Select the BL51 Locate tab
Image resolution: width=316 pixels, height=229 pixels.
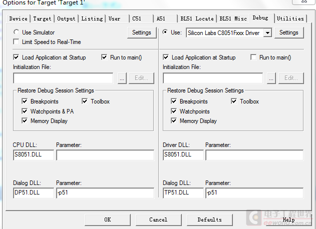[x=197, y=18]
